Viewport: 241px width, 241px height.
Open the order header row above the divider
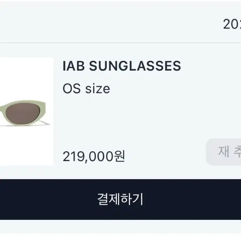click(x=120, y=22)
